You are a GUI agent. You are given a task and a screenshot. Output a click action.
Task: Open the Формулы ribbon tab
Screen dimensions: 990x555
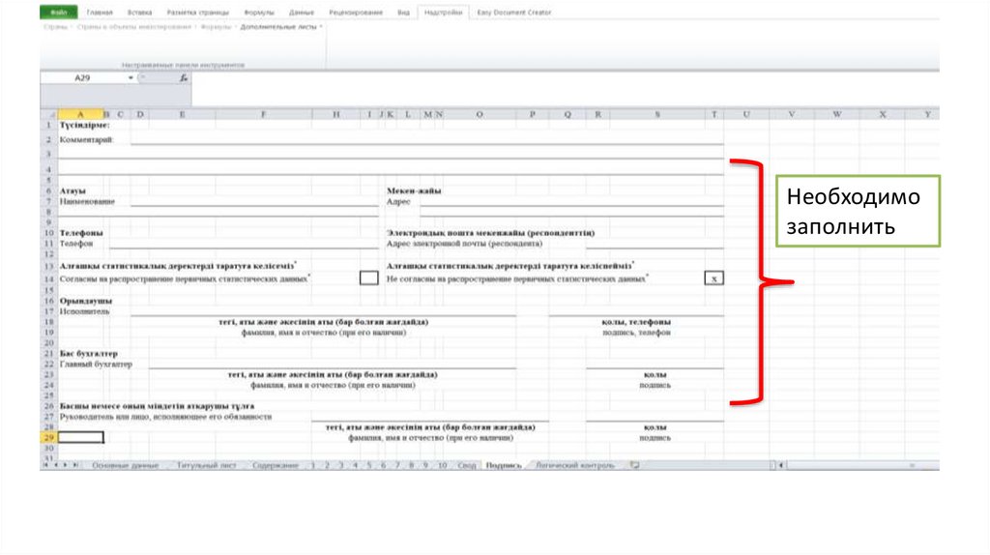click(259, 12)
